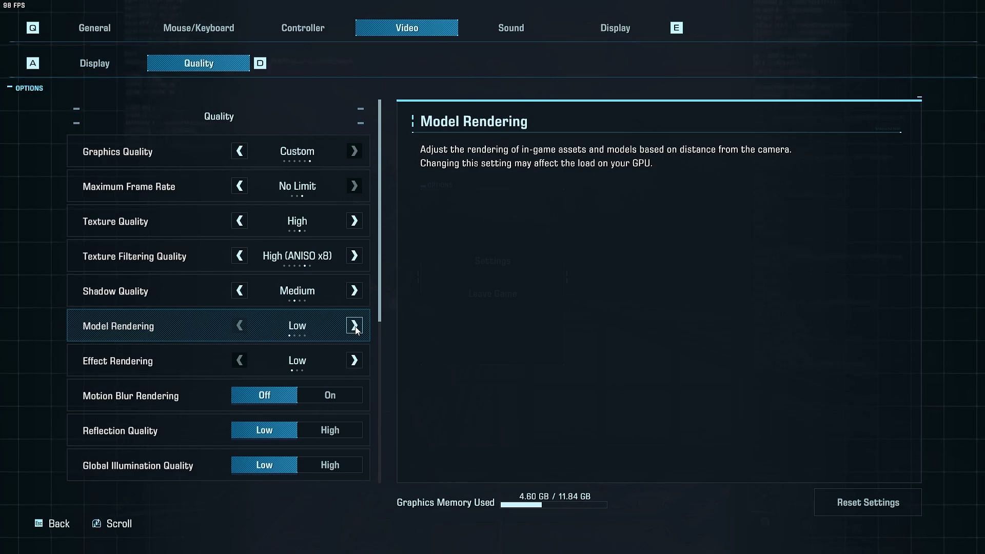Switch Reflection Quality to High
Screen dimensions: 985x554
pos(329,430)
